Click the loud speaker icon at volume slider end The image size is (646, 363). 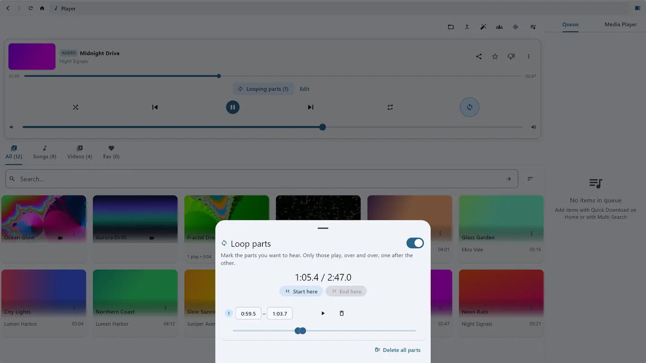click(533, 127)
